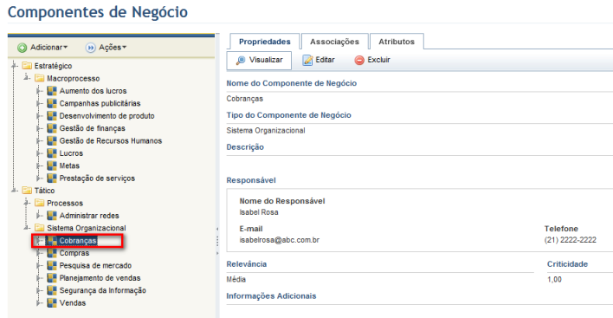This screenshot has width=613, height=318.
Task: Click the Editar button
Action: 319,61
